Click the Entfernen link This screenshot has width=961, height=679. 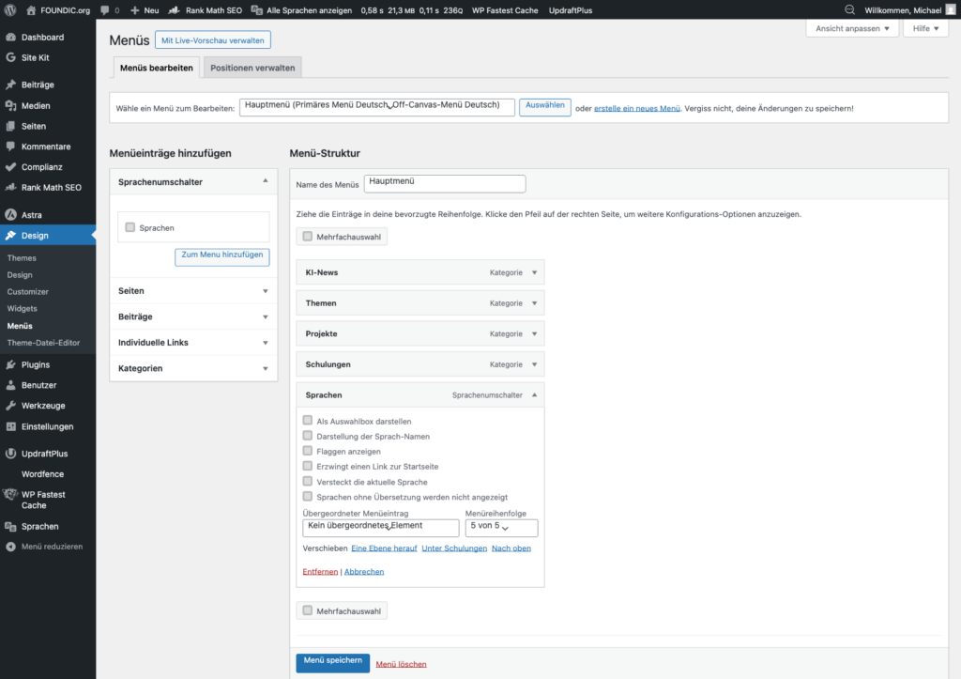[320, 571]
